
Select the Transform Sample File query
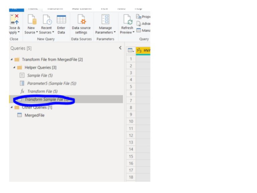coord(66,99)
